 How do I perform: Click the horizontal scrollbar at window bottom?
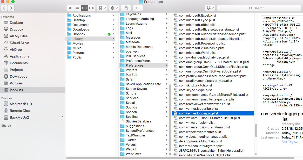[x=180, y=158]
